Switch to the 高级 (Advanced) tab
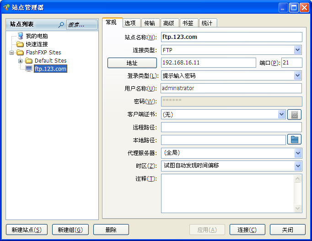The image size is (312, 241). 170,23
